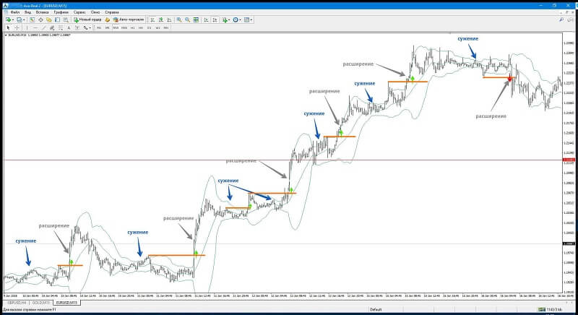Switch timeframe to H1

point(133,27)
